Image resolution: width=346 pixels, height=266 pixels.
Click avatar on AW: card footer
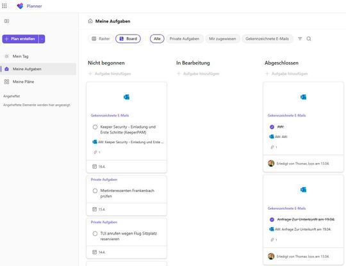pyautogui.click(x=271, y=164)
